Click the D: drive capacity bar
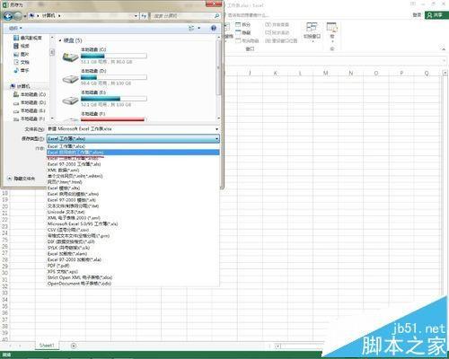Image resolution: width=449 pixels, height=359 pixels. tap(114, 77)
